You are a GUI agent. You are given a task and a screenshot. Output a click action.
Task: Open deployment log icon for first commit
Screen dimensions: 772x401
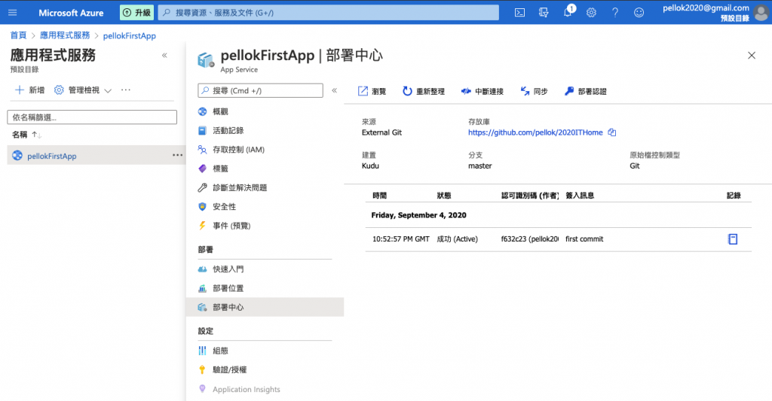pos(733,238)
